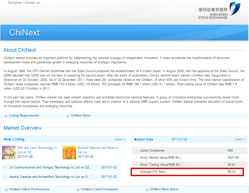The image size is (249, 193).
Task: Click the date 2017-01-25 under BizConf listing
Action: (85, 156)
